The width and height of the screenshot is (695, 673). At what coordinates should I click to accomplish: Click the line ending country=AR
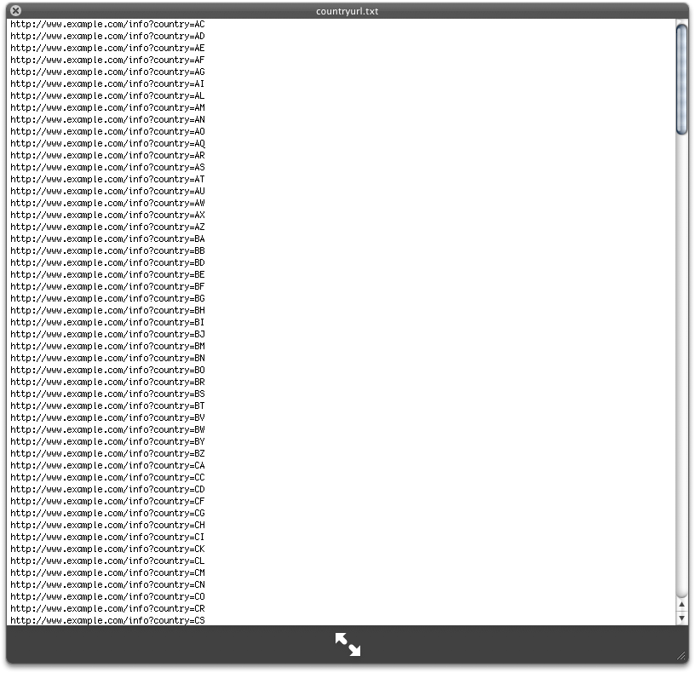coord(107,156)
